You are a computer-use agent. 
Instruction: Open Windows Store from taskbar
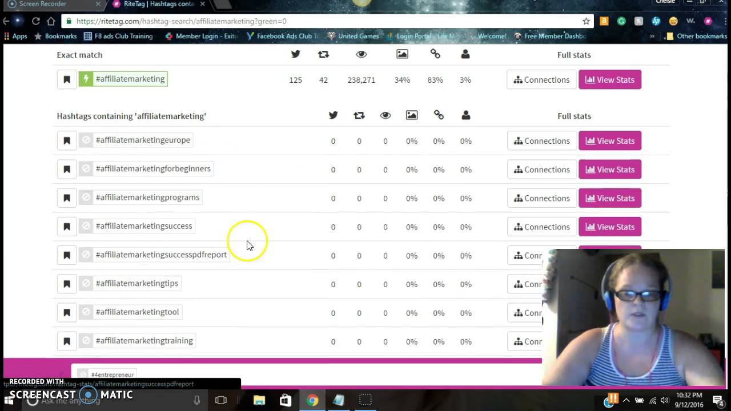[x=285, y=400]
